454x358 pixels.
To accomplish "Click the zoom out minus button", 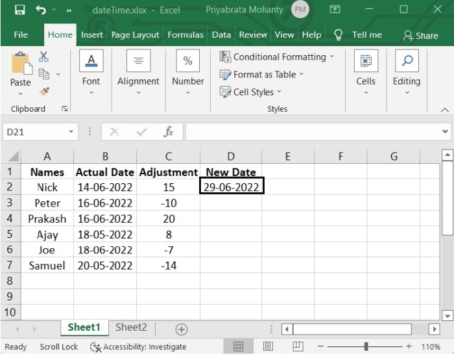I will pos(320,346).
